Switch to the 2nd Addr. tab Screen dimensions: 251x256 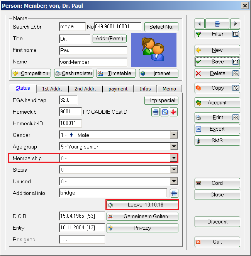tap(85, 89)
